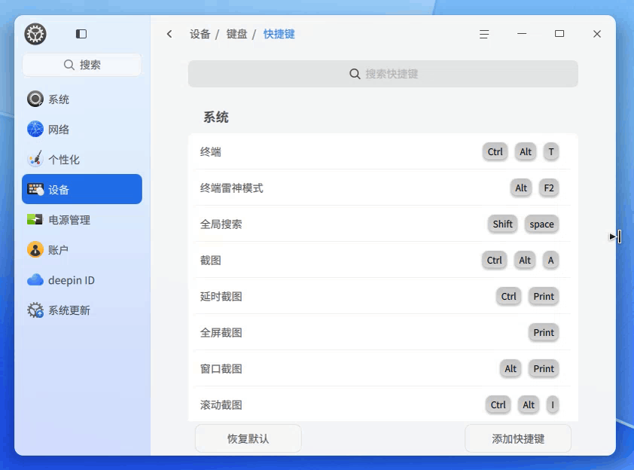Select the 全屏截图 label
The width and height of the screenshot is (634, 470).
coord(221,332)
